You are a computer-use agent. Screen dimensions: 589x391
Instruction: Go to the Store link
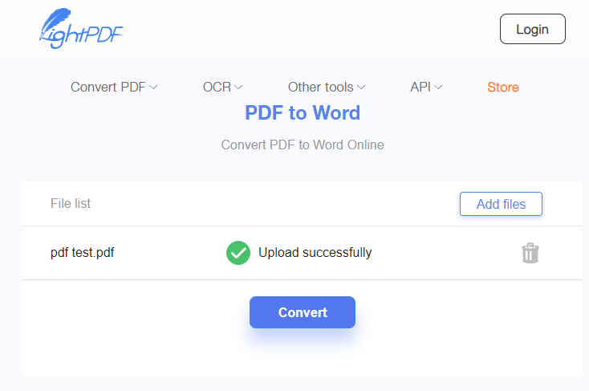click(x=503, y=88)
